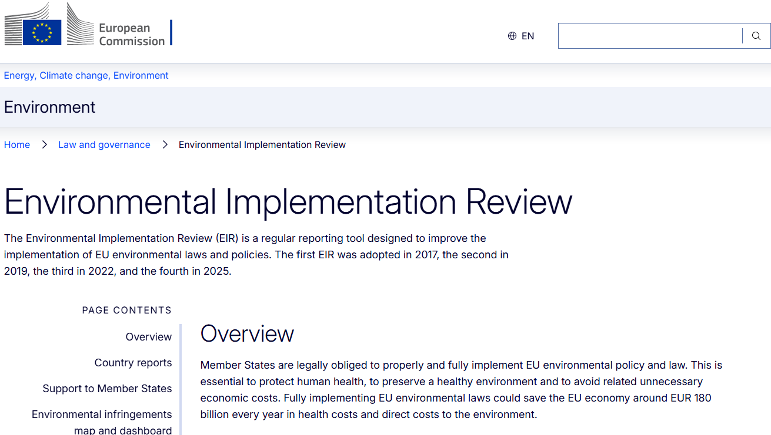Select Country reports in page contents
The height and width of the screenshot is (435, 771).
[x=133, y=363]
